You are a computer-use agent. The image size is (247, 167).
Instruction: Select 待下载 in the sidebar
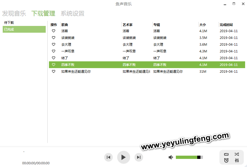[9, 23]
